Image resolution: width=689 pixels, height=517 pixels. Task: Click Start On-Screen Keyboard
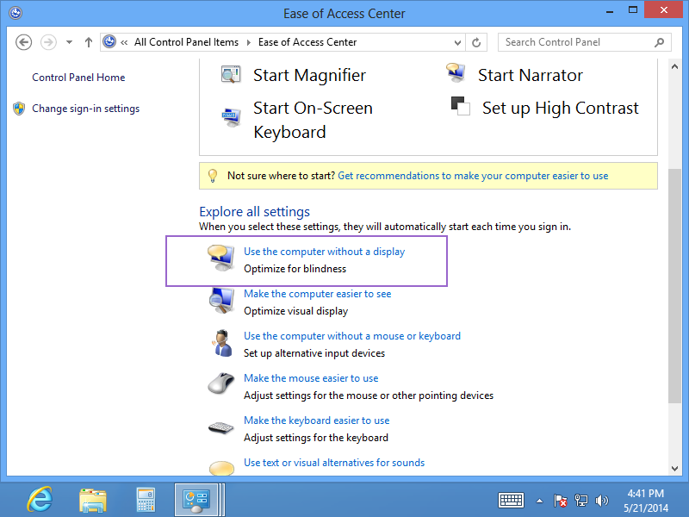[x=313, y=120]
